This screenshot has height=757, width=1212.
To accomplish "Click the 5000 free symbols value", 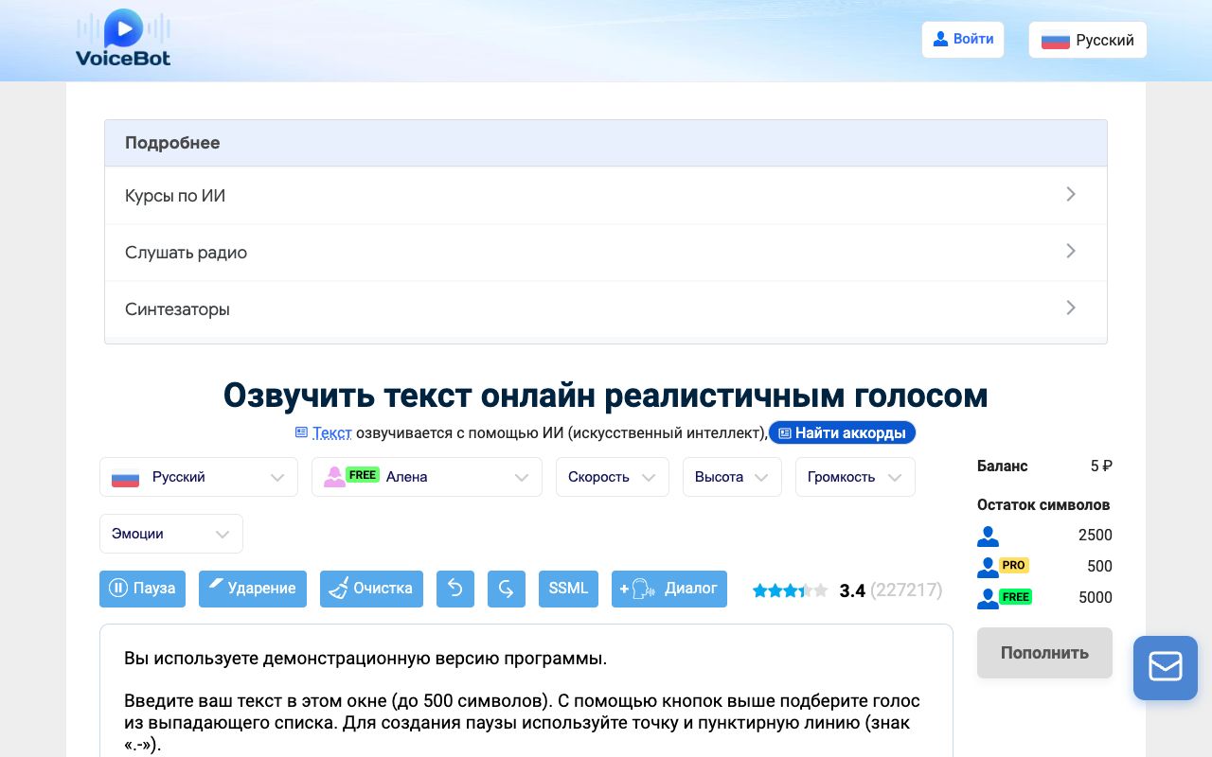I will pyautogui.click(x=1096, y=598).
